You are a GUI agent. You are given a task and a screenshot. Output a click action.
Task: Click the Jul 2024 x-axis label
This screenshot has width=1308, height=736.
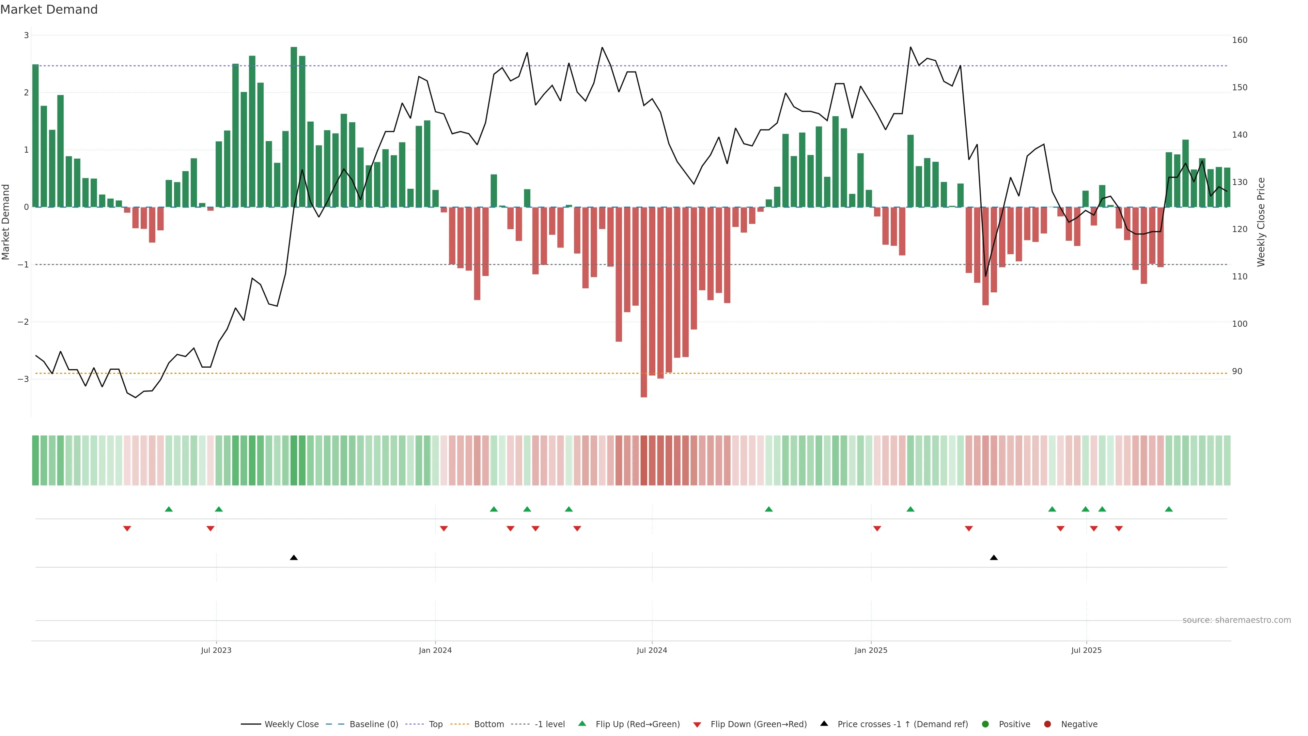tap(652, 650)
